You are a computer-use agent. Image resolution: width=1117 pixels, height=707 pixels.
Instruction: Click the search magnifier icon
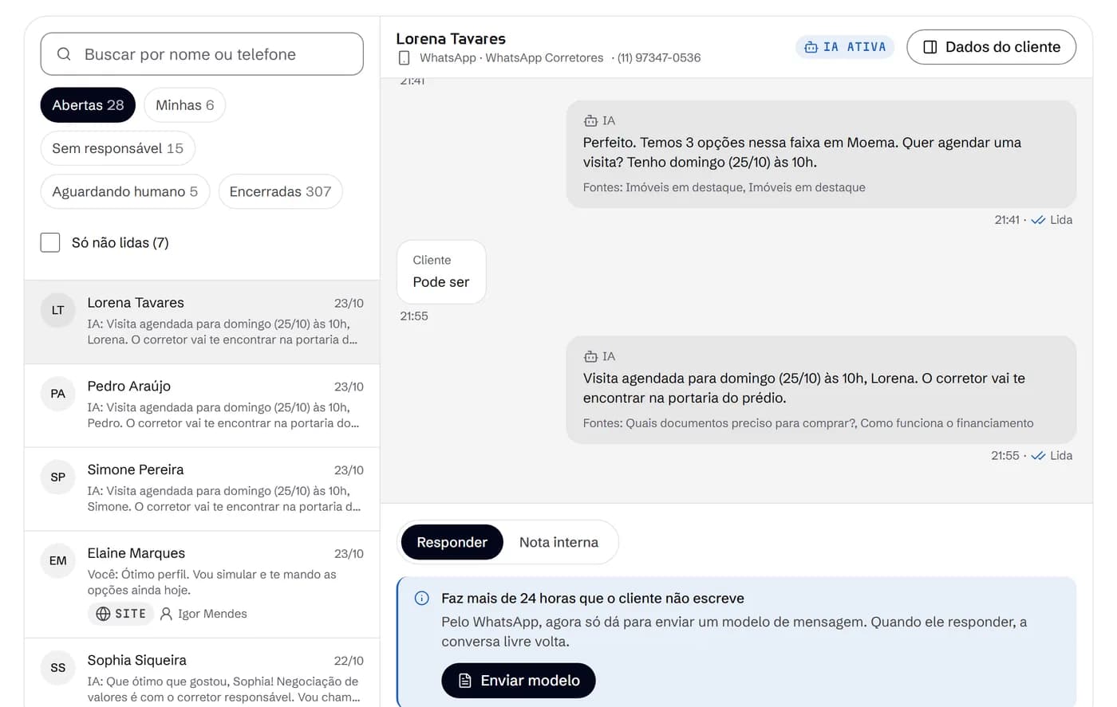64,54
